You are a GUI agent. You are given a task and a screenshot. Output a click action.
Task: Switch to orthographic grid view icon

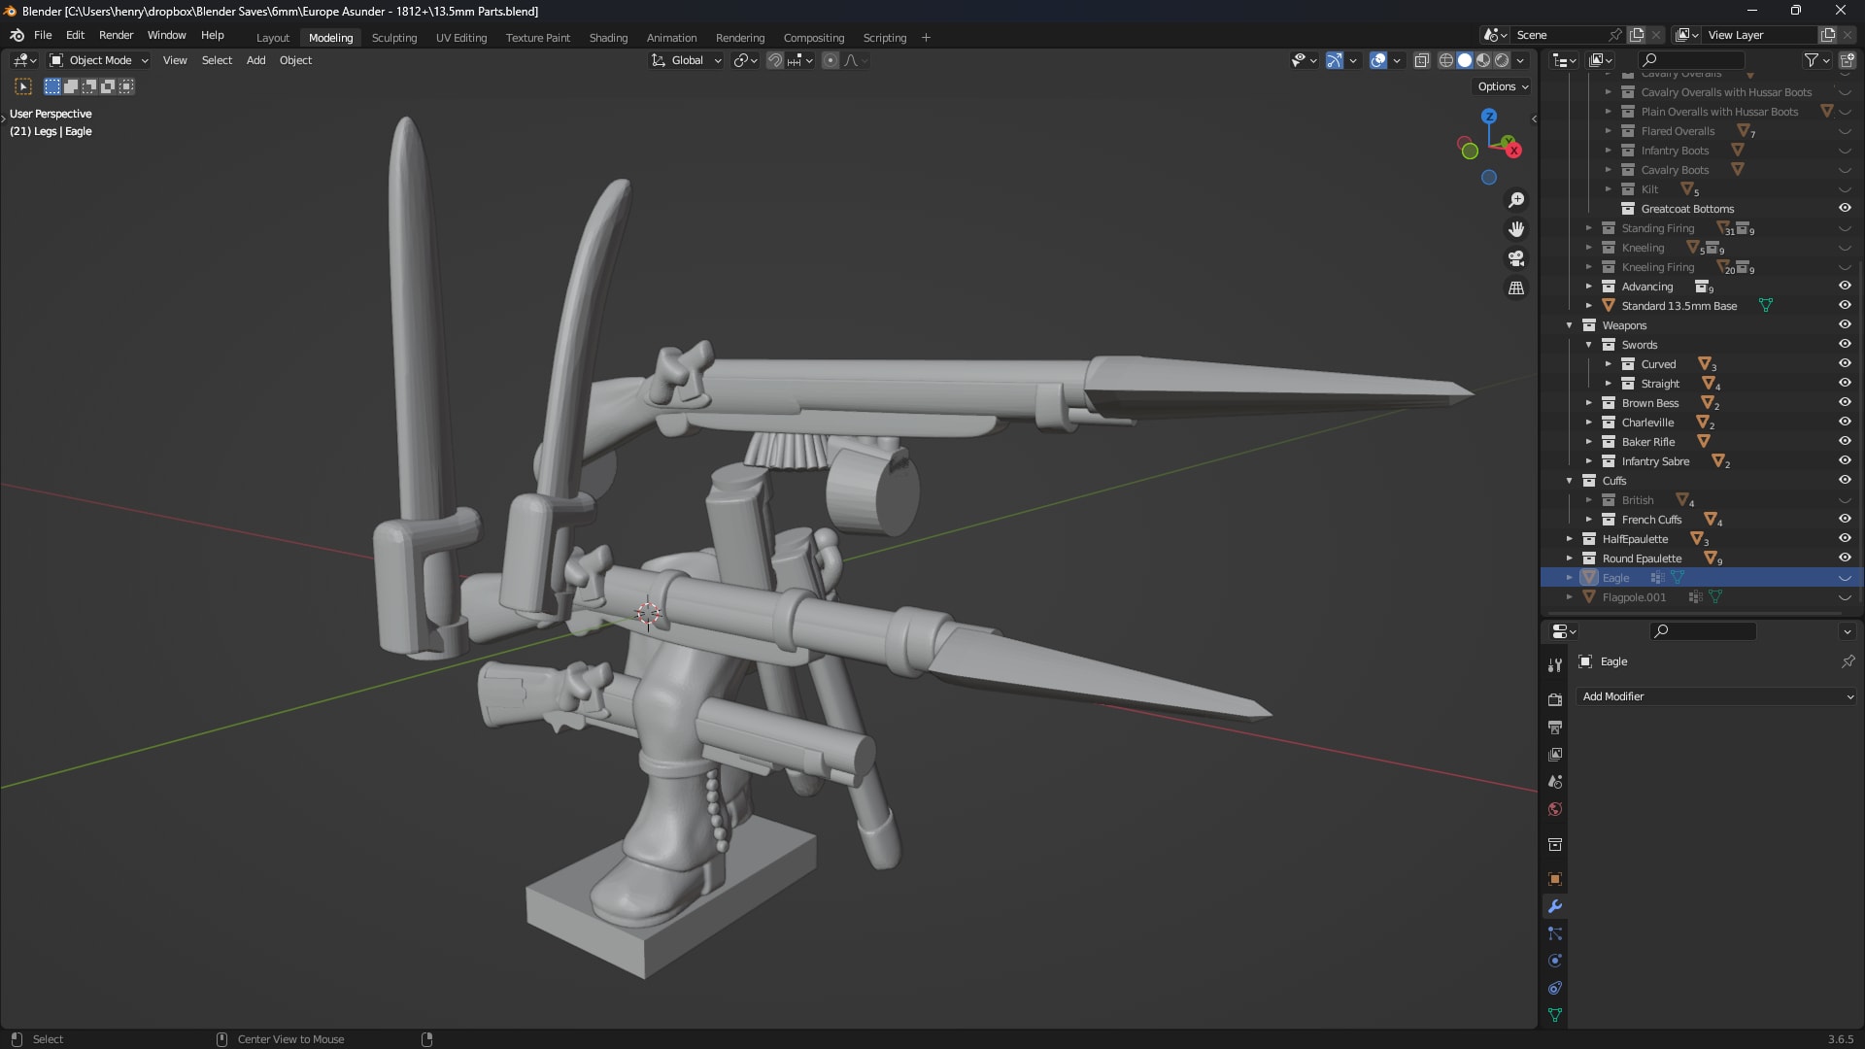1515,288
